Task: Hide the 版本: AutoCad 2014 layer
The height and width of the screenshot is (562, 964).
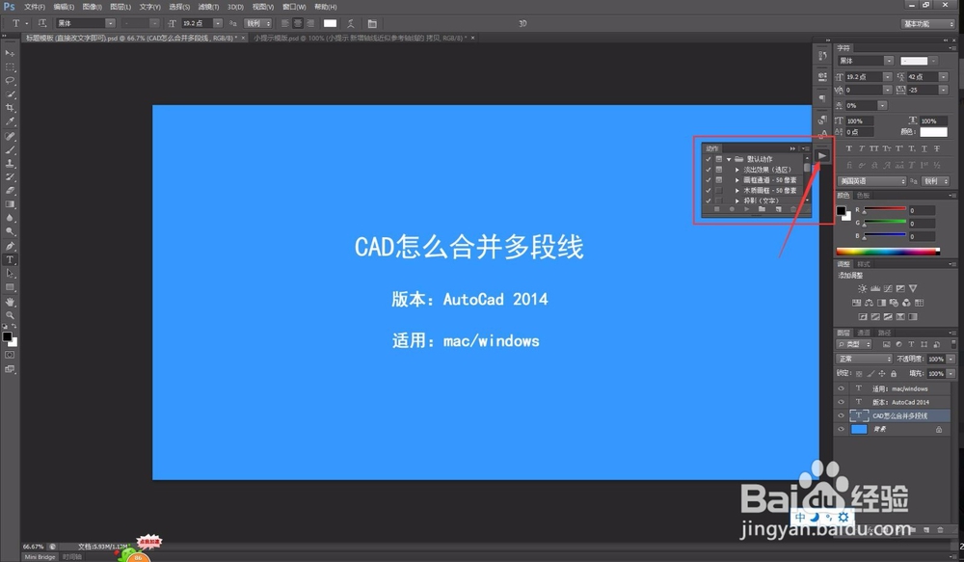Action: pos(841,402)
